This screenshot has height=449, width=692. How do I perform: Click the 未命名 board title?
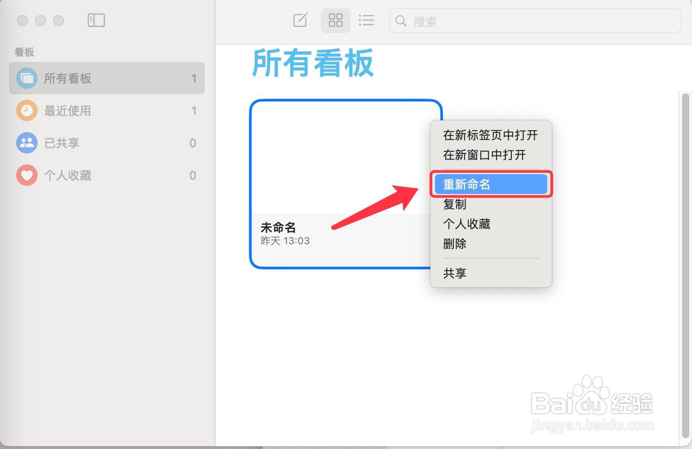click(x=278, y=227)
